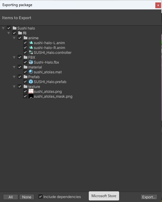Click the Sushi-Halo.fbx model icon
The height and width of the screenshot is (202, 162).
point(31,62)
